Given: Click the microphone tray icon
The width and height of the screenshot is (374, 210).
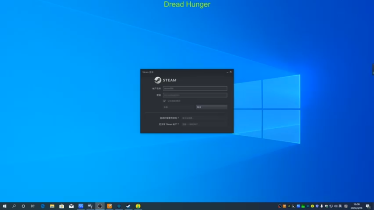Looking at the screenshot, I should (322, 206).
